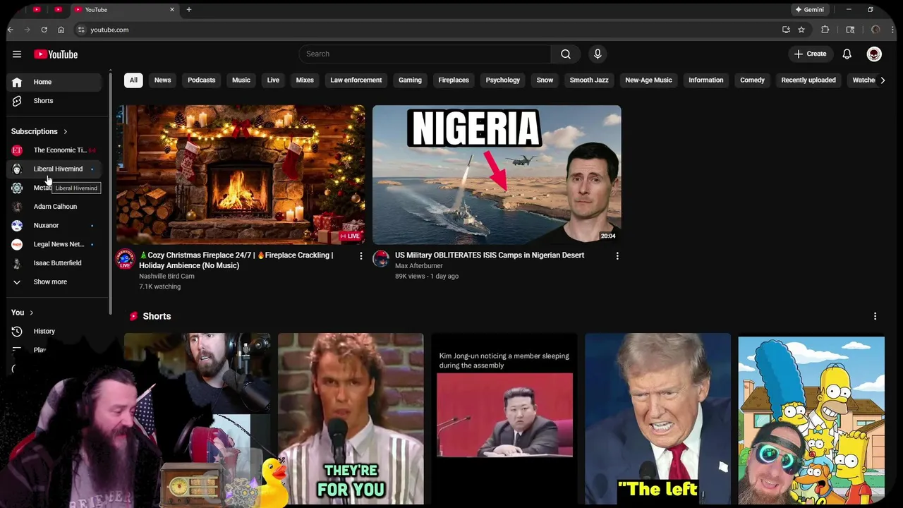Select the Podcasts filter chip
903x508 pixels.
(202, 80)
